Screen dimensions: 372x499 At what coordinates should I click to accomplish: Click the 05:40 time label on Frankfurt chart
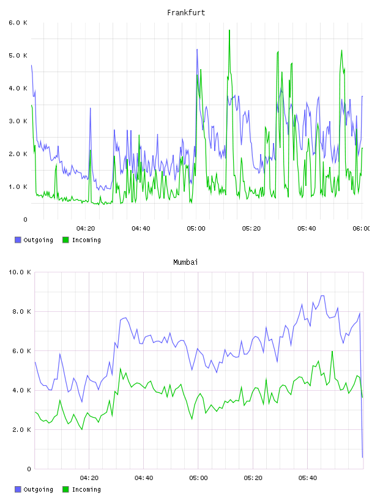pos(307,229)
